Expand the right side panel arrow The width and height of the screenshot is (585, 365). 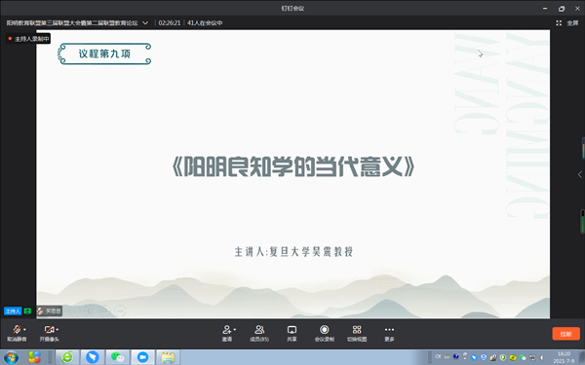(580, 174)
